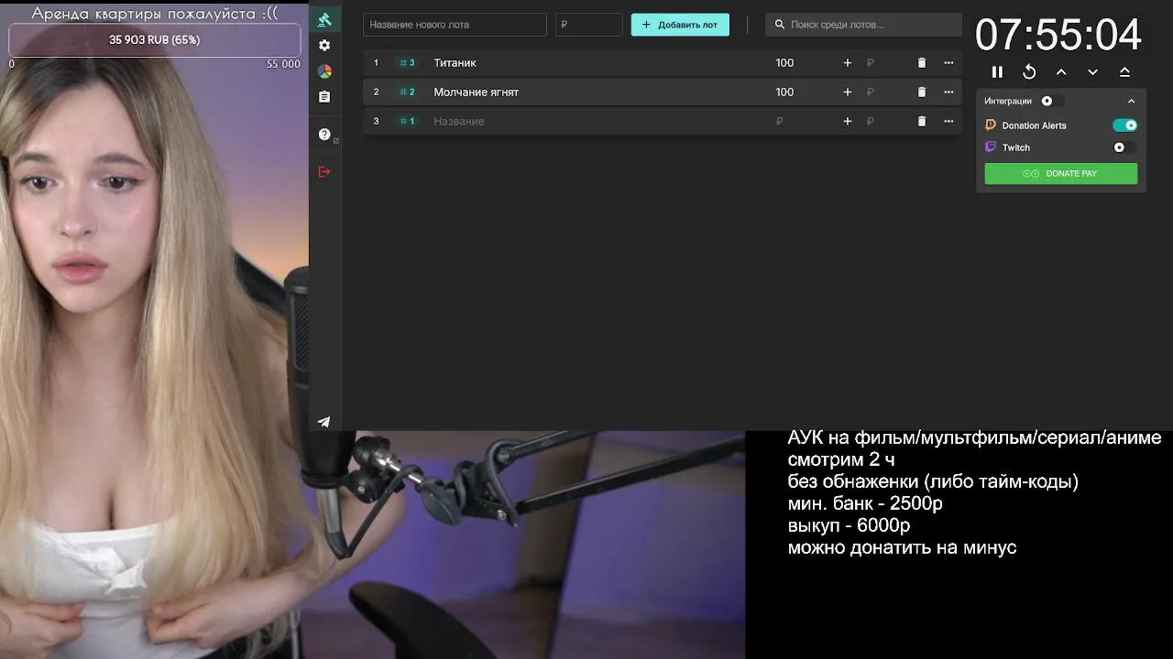Click the search magnifier icon

pos(780,25)
